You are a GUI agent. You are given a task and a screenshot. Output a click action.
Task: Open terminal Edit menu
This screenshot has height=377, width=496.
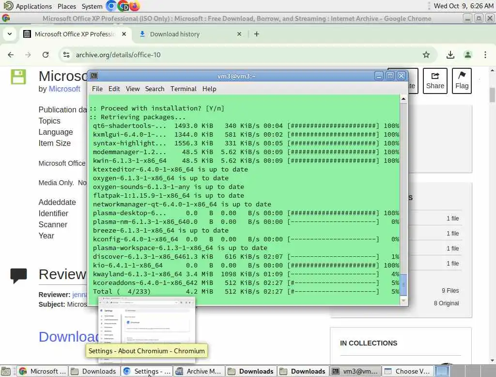click(114, 89)
